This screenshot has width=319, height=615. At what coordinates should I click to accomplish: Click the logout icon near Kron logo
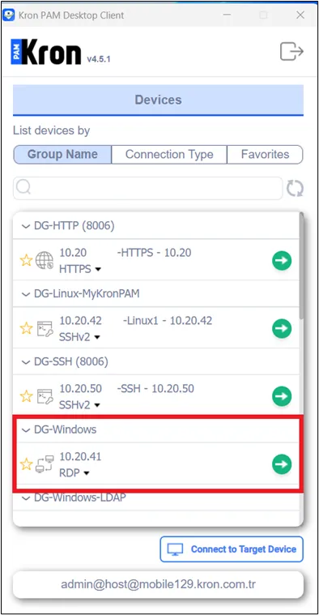pos(291,52)
